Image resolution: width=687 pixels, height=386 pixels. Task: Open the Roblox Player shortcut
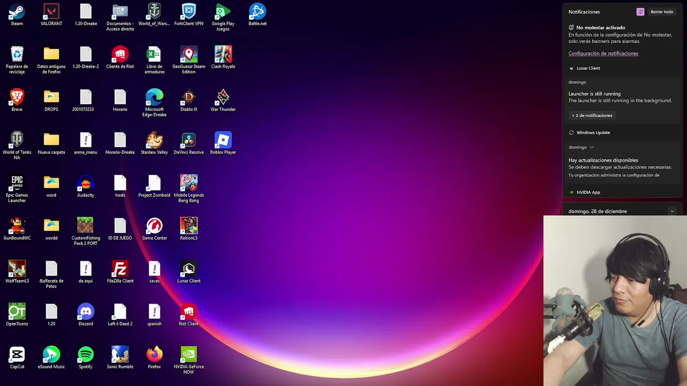coord(223,144)
